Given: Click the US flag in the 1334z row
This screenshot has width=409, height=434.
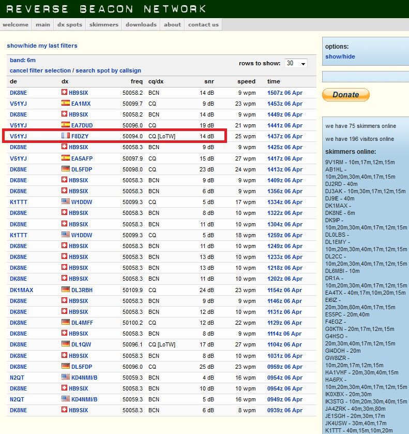Looking at the screenshot, I should point(66,201).
